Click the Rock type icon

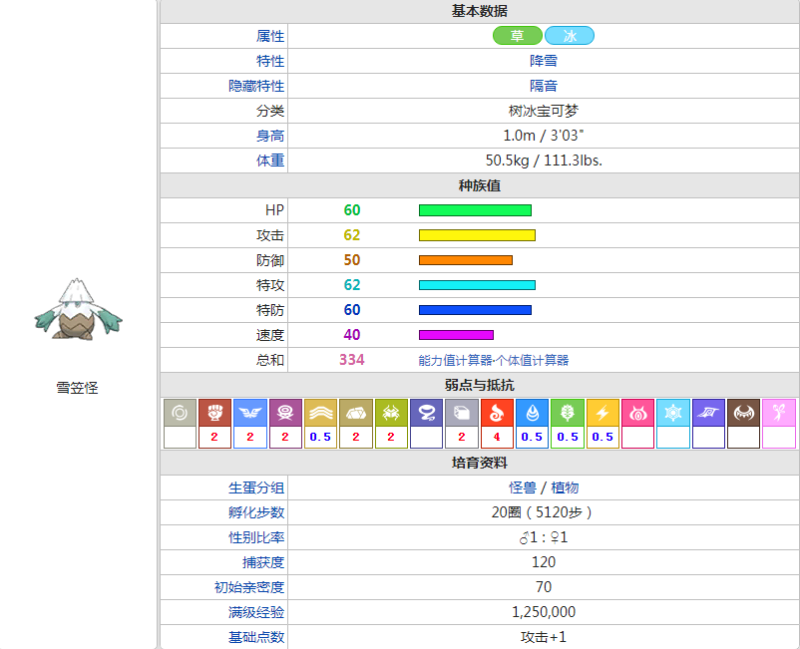356,413
